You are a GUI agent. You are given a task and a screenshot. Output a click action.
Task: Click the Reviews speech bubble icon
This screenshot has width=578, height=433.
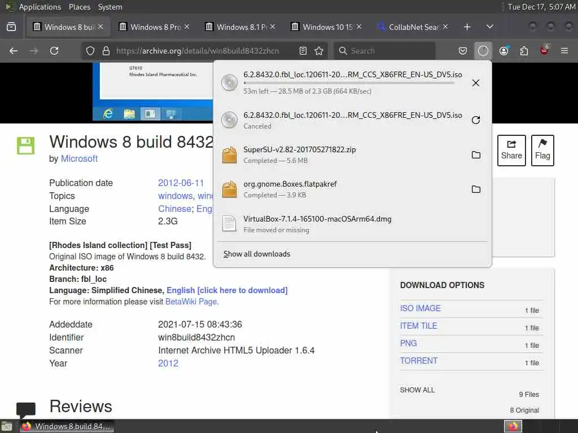pos(26,410)
